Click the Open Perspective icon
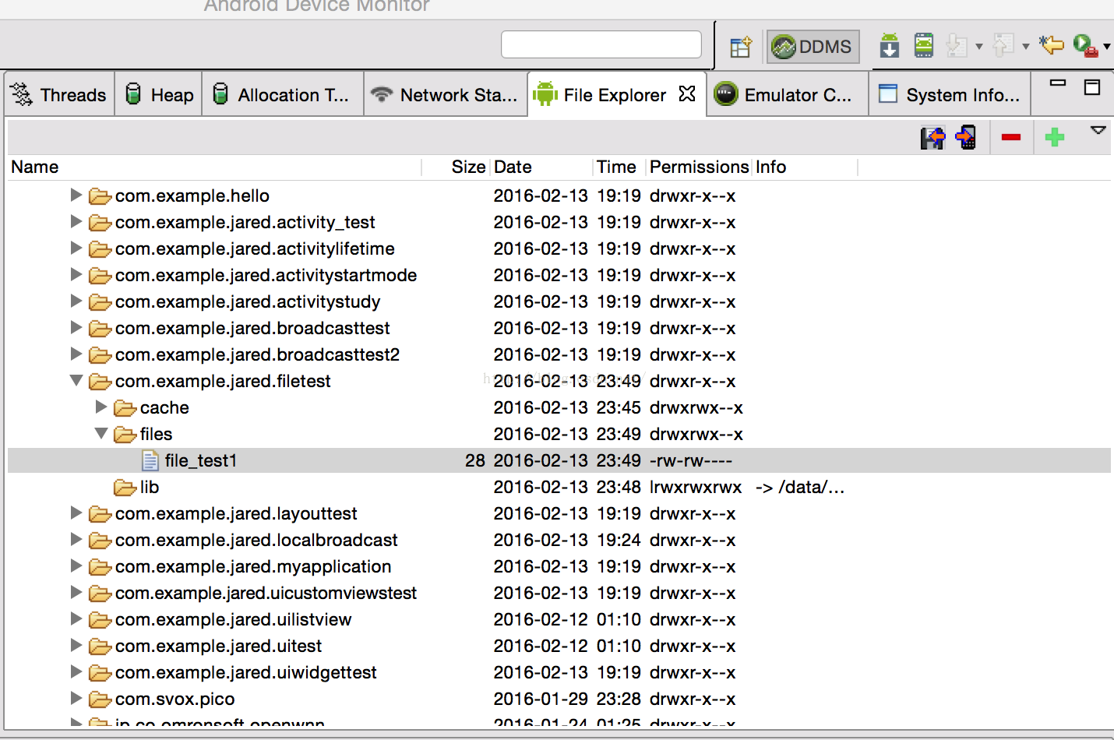Viewport: 1114px width, 740px height. (740, 47)
